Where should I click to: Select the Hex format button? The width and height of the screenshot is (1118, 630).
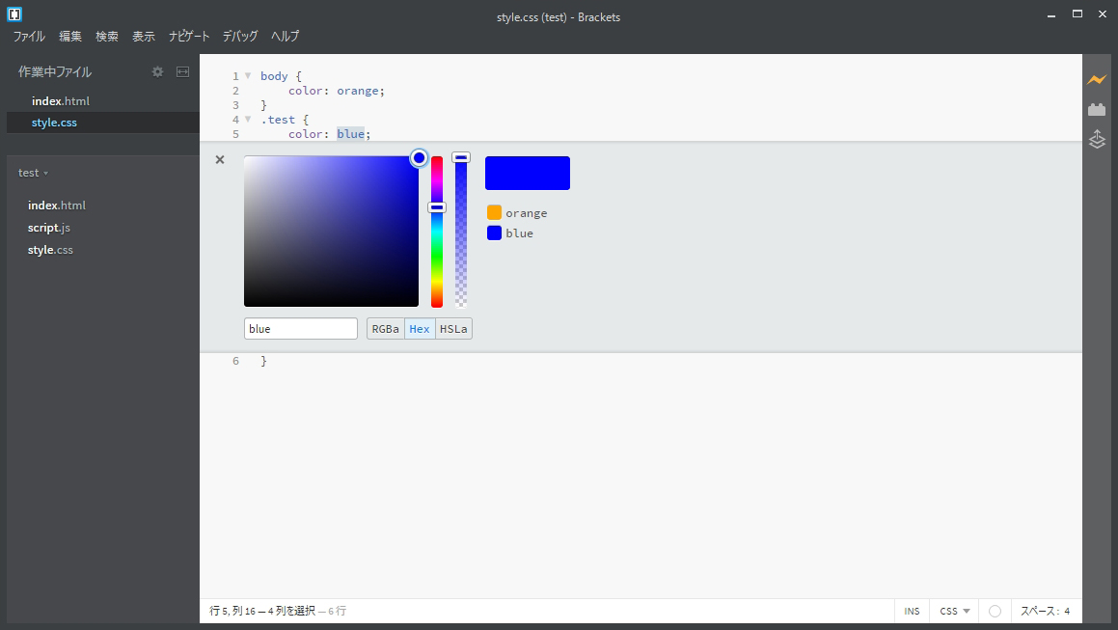click(420, 328)
